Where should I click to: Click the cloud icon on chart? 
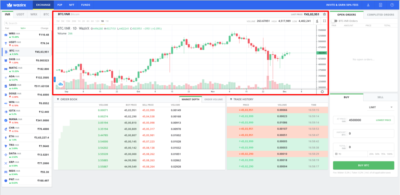[60, 84]
